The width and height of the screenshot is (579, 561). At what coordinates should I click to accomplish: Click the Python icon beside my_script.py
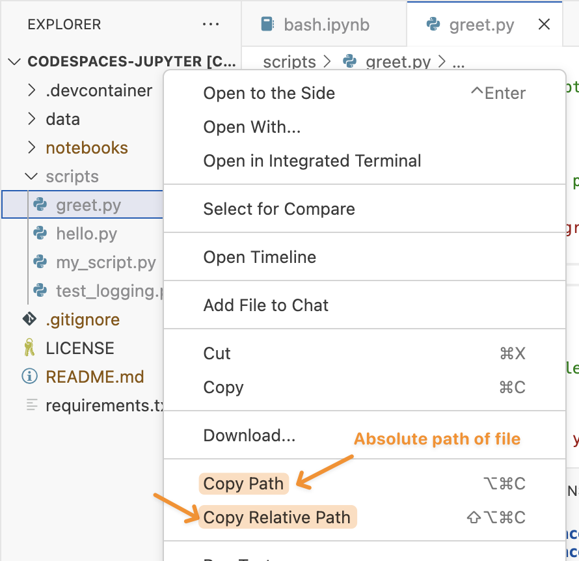(40, 262)
